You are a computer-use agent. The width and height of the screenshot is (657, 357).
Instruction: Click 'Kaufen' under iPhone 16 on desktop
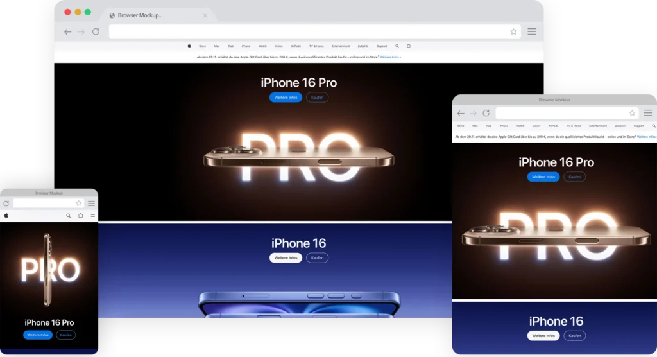[x=317, y=258]
